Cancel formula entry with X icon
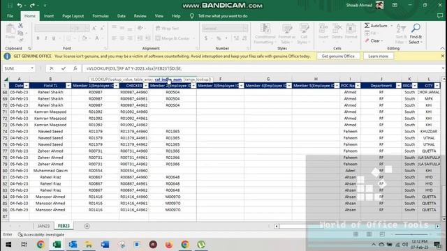This screenshot has height=251, width=447. point(51,68)
